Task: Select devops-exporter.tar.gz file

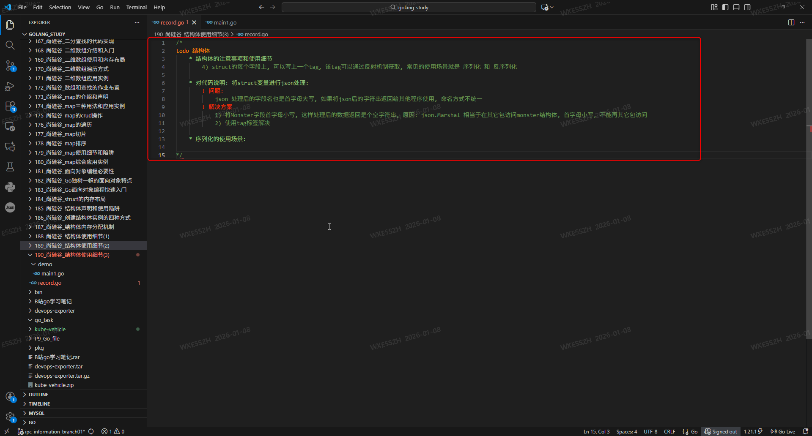Action: coord(84,376)
